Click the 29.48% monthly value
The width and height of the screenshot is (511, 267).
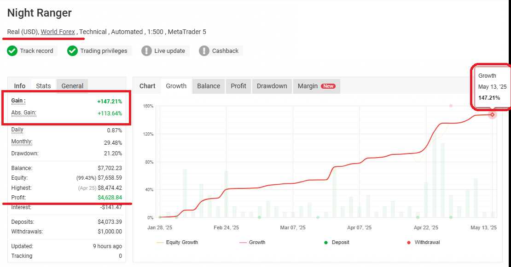tap(113, 143)
